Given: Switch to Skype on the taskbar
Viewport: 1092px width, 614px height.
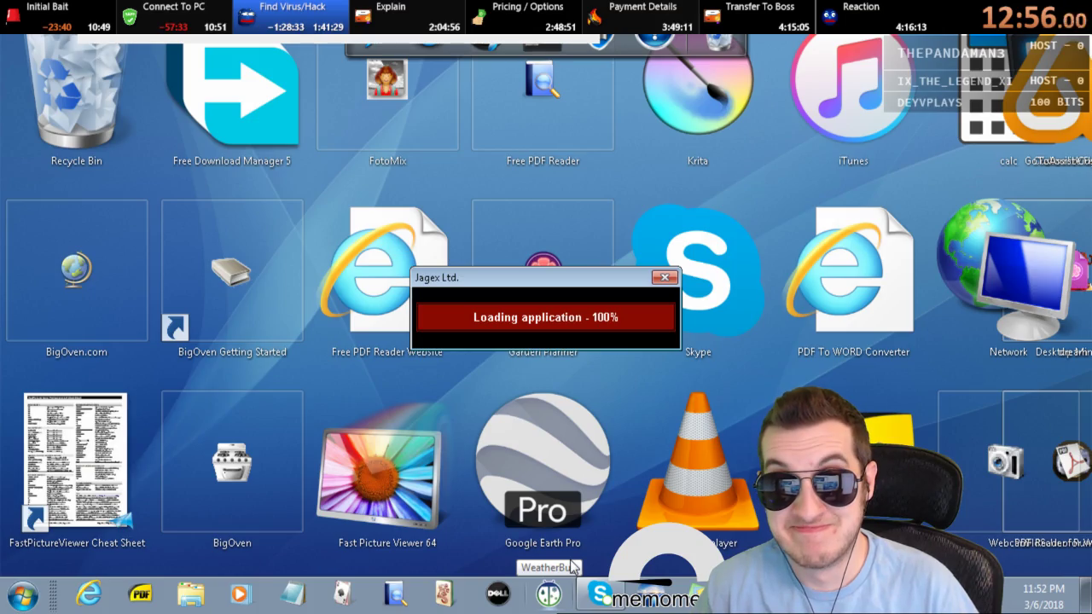Looking at the screenshot, I should pyautogui.click(x=601, y=594).
